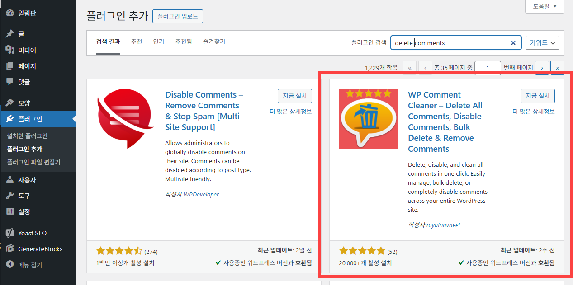
Task: Open 플러그인 파일 편집기 submenu item
Action: coord(33,162)
